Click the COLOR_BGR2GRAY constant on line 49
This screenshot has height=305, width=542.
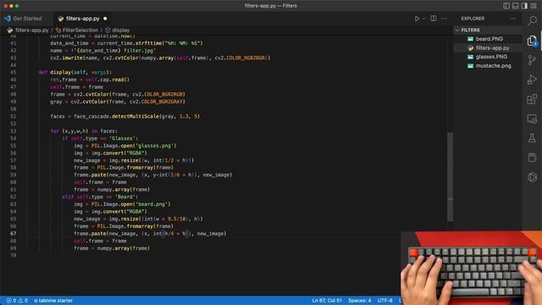click(x=162, y=102)
